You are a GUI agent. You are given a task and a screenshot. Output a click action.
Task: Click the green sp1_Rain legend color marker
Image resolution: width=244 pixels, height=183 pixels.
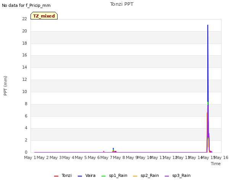point(103,176)
